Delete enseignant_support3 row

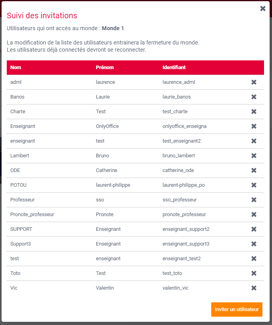254,244
